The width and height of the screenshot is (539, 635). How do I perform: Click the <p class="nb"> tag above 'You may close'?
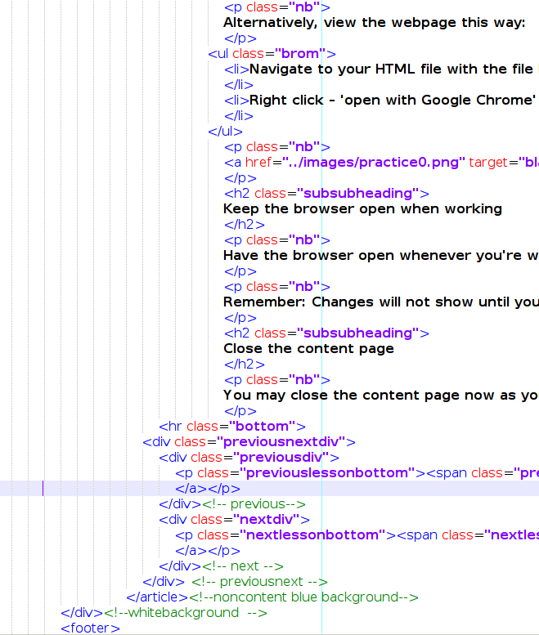point(277,380)
